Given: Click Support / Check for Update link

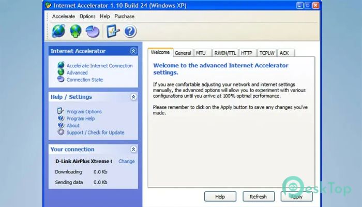Looking at the screenshot, I should [95, 132].
